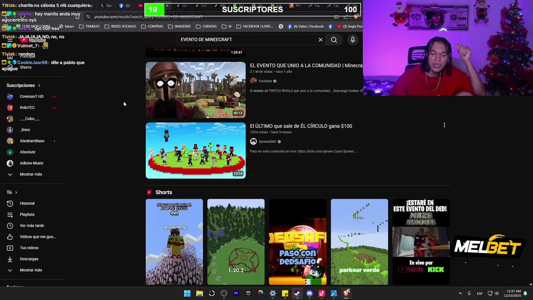Open Steam from the taskbar

pos(297,293)
